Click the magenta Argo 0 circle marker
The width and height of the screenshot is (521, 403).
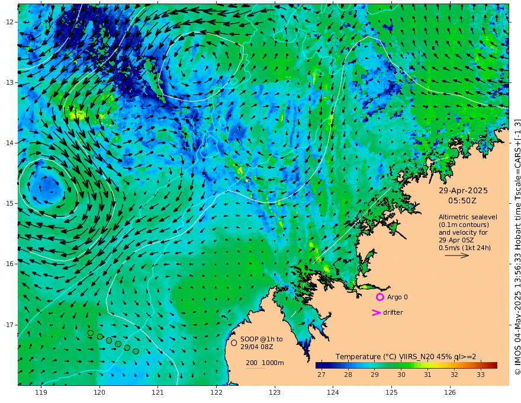click(x=380, y=297)
